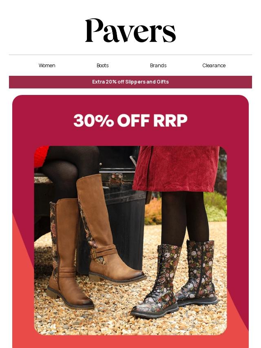Go to the Brands section
261x348 pixels.
coord(158,66)
